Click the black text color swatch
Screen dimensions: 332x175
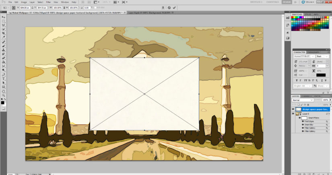tap(321, 75)
